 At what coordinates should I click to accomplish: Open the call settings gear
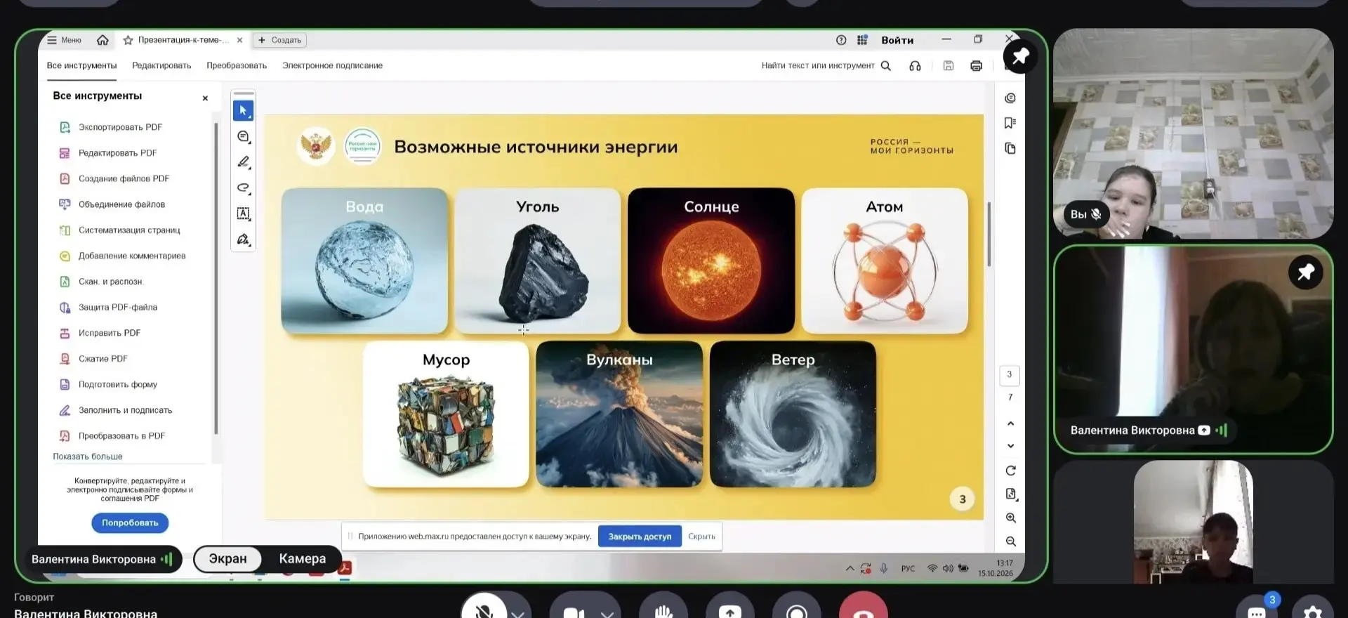1312,610
